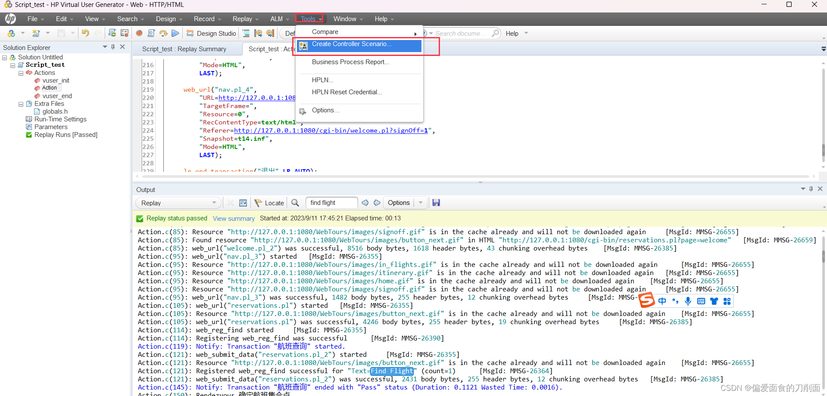Viewport: 827px width, 396px height.
Task: Replay the script using the blue Run icon
Action: (x=175, y=33)
